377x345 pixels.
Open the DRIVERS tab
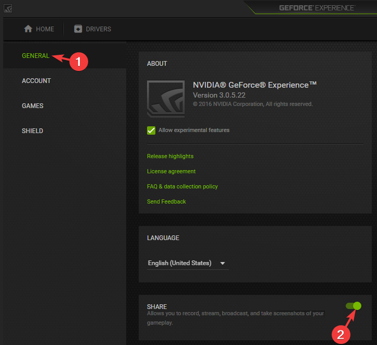(93, 29)
